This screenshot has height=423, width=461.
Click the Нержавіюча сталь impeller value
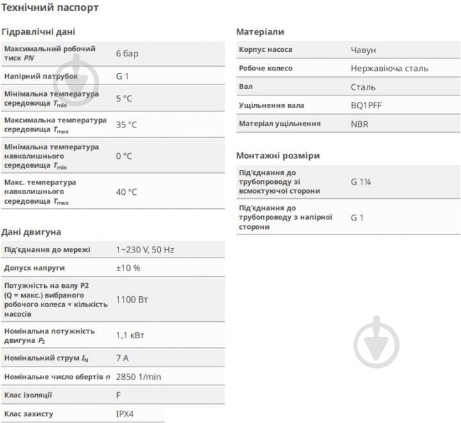(x=389, y=69)
